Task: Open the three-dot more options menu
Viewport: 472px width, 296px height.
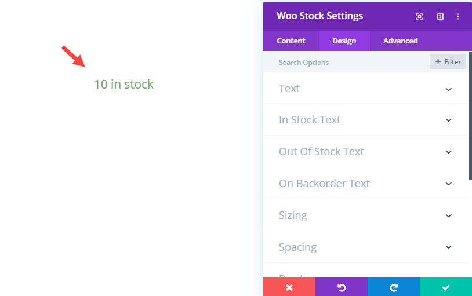Action: pyautogui.click(x=458, y=17)
